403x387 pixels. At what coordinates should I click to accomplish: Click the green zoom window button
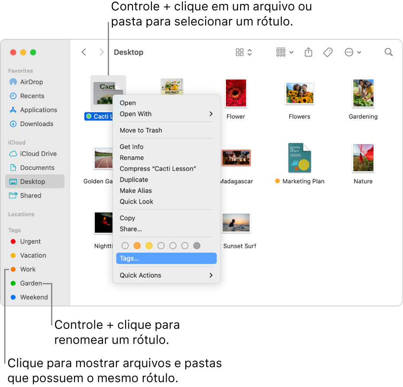[33, 52]
